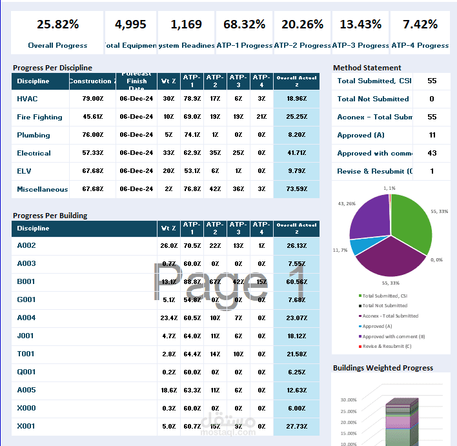Viewport: 457px width, 446px height.
Task: Select Approved with comment count 43
Action: (432, 154)
